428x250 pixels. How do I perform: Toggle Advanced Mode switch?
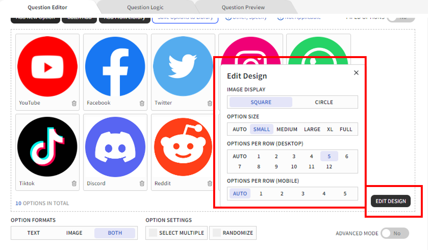coord(395,233)
